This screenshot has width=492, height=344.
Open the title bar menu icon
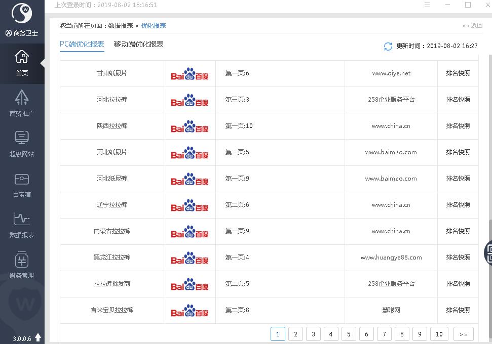(427, 5)
